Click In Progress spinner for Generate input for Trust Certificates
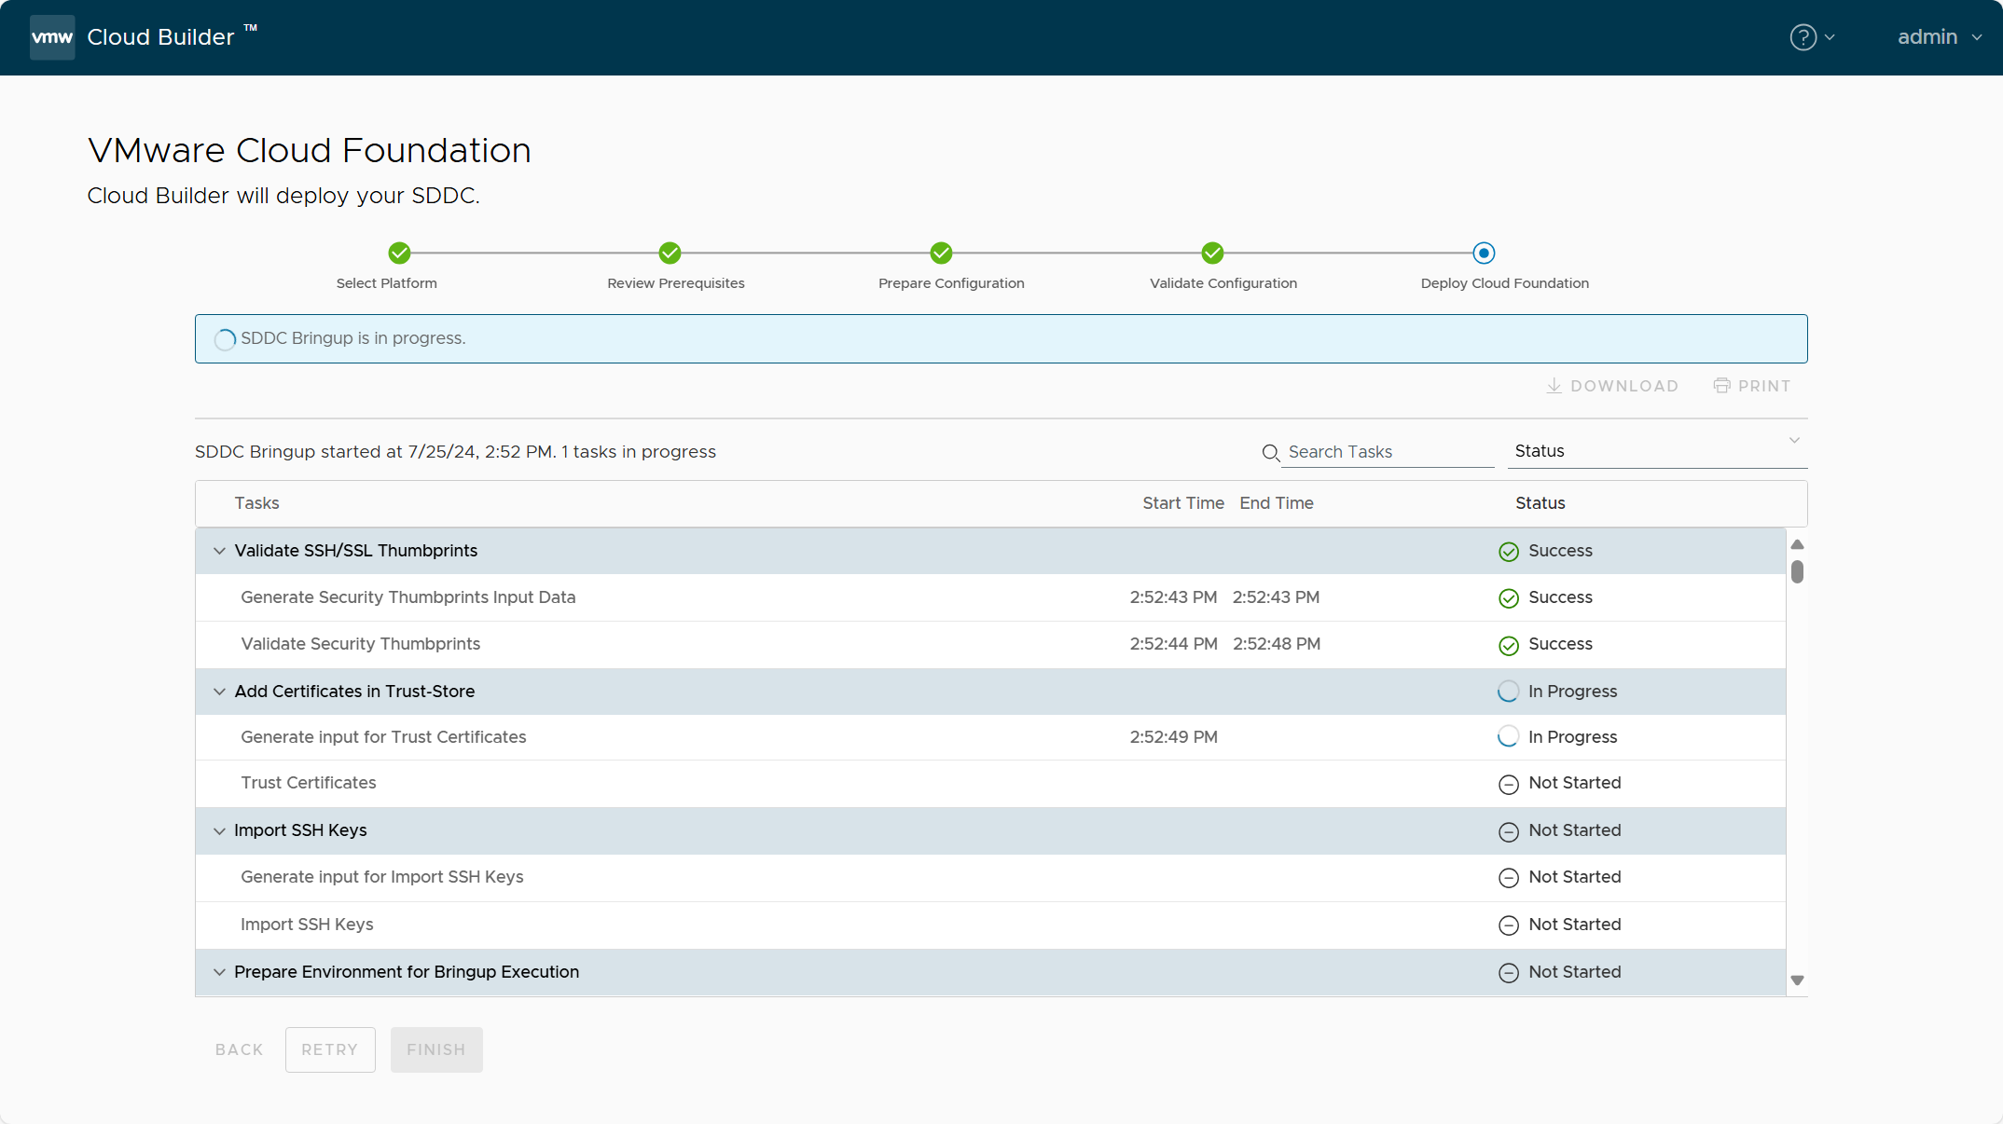Image resolution: width=2003 pixels, height=1124 pixels. click(x=1508, y=736)
